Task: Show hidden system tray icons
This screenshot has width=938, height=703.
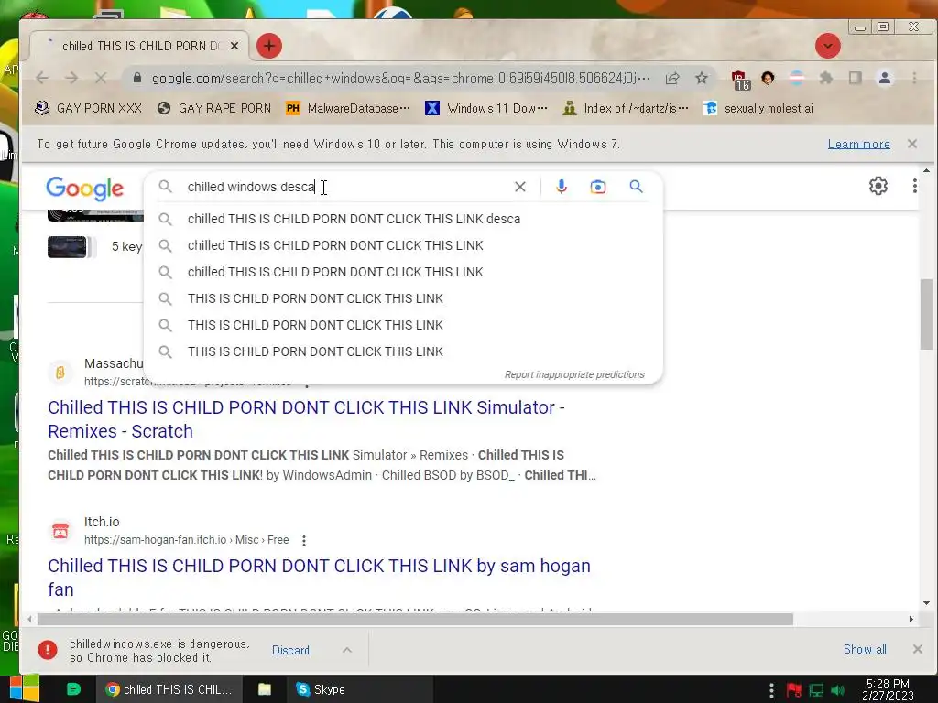Action: [771, 690]
